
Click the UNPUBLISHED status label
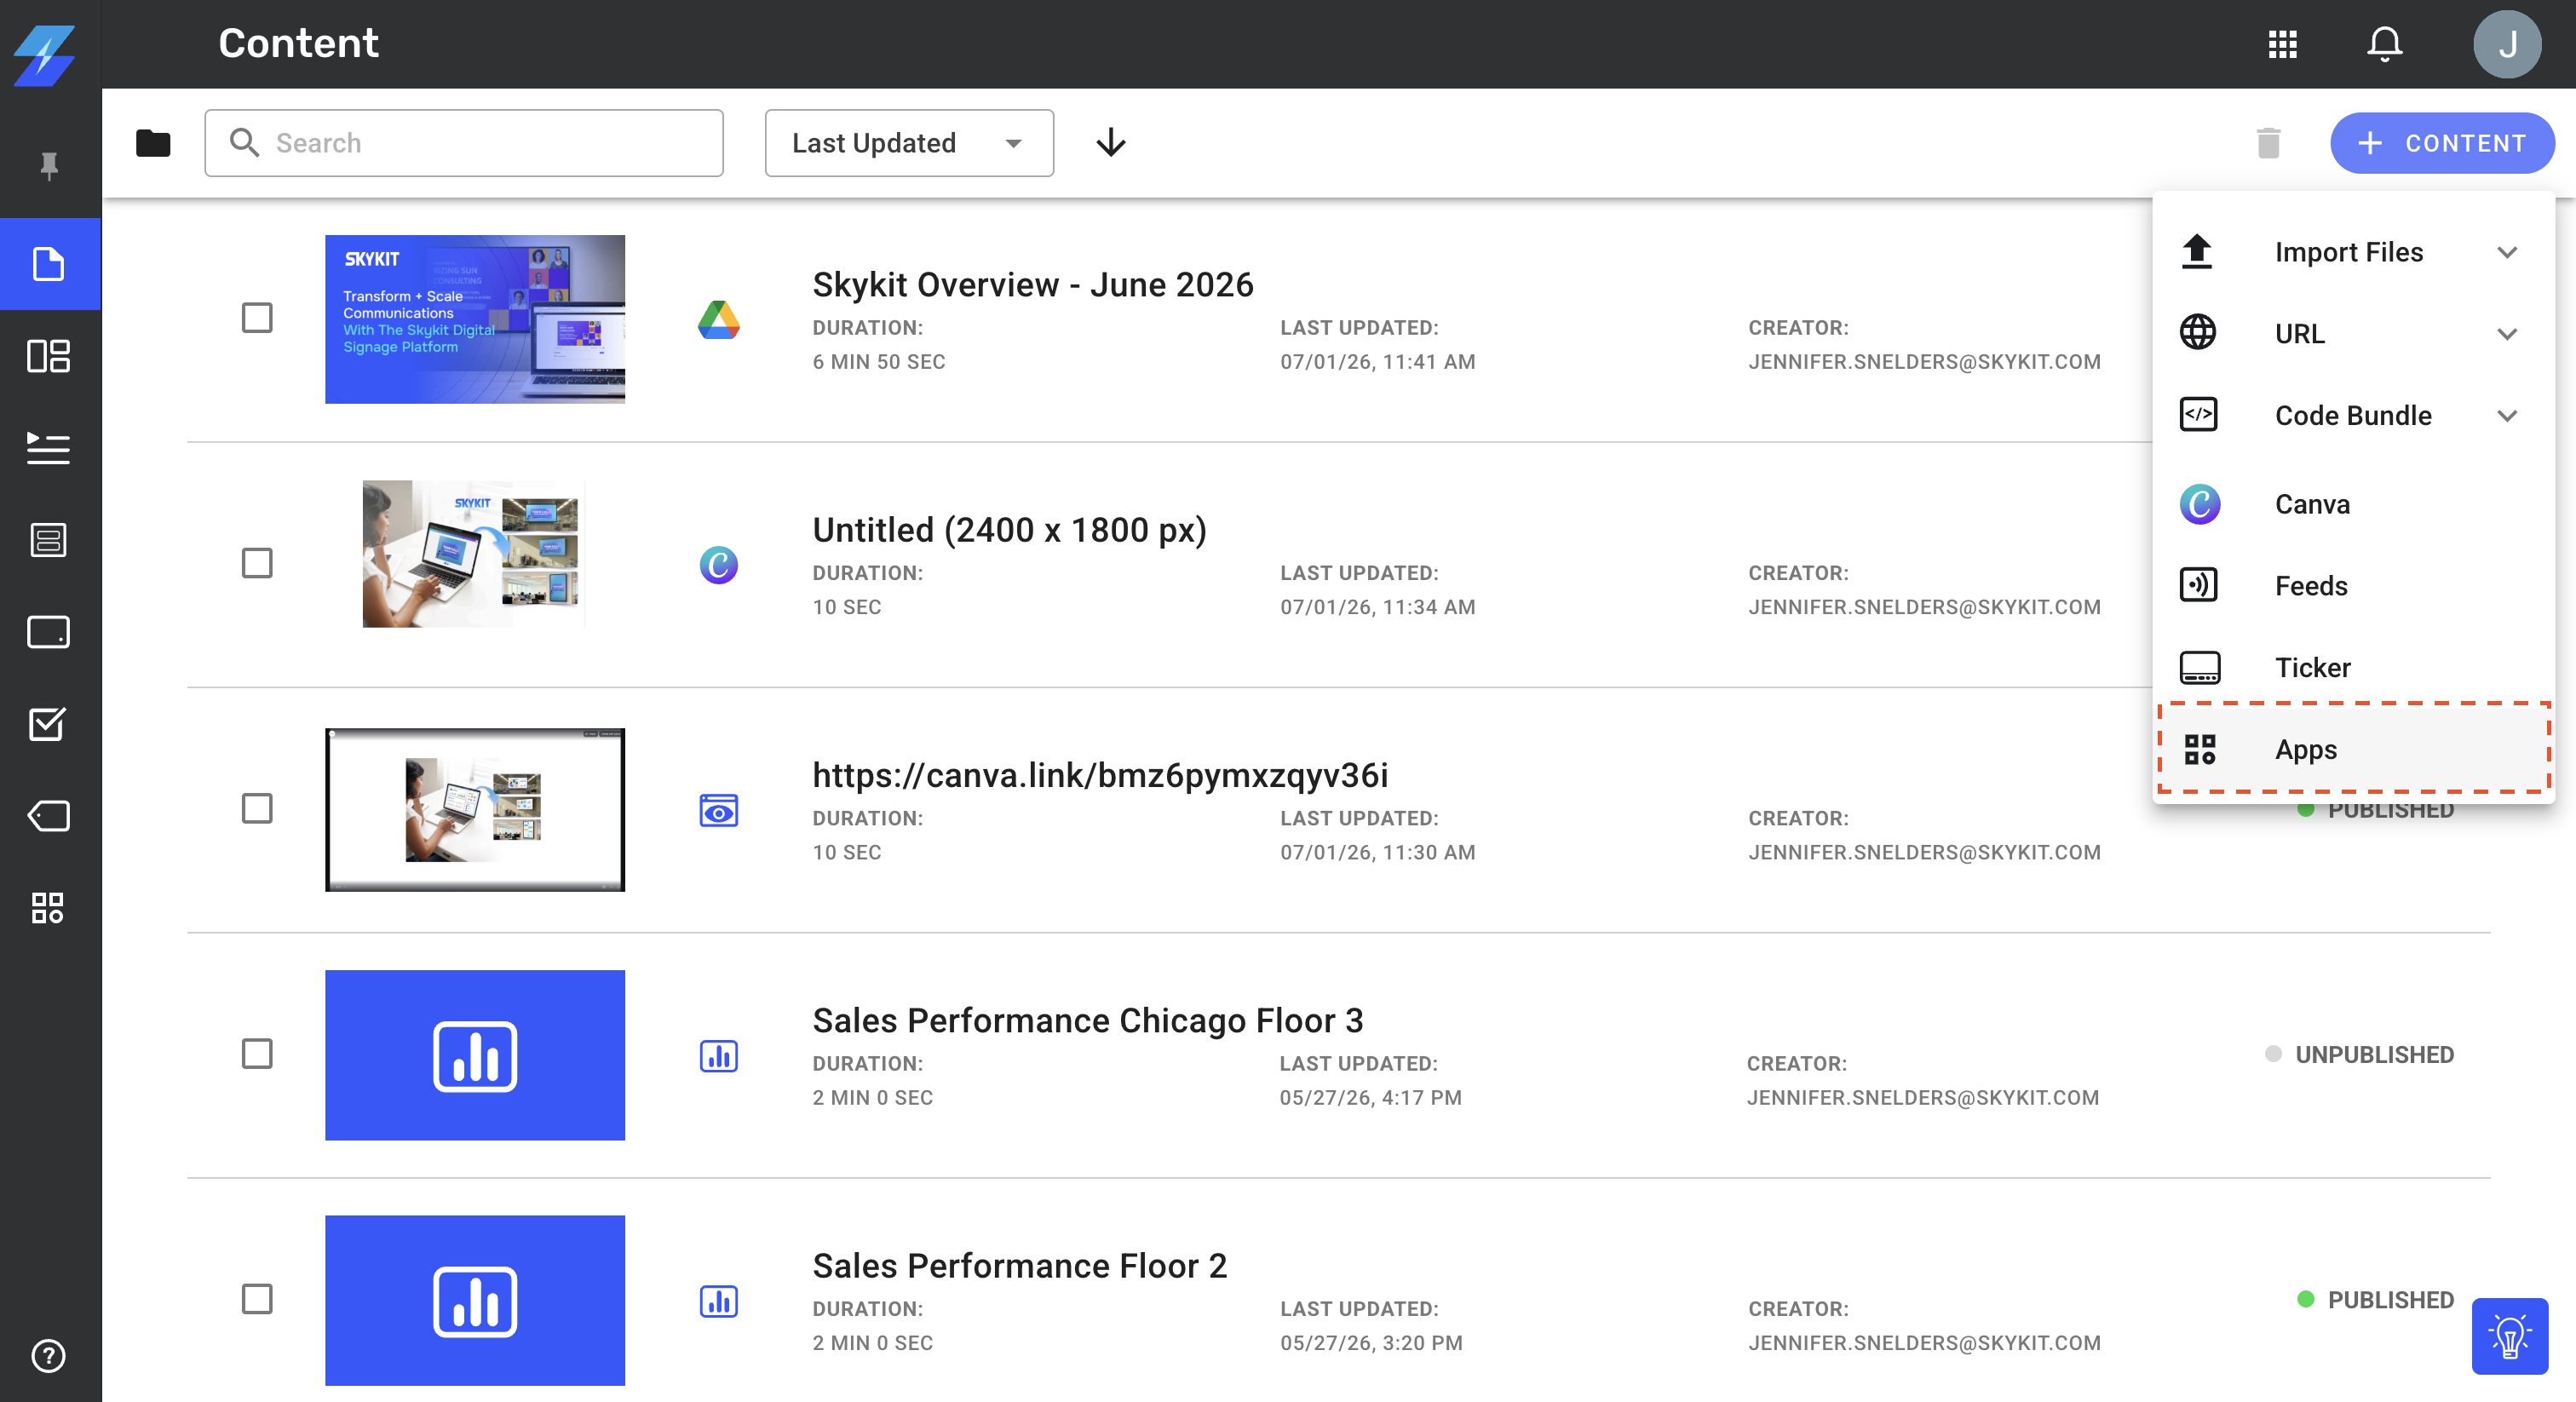(x=2374, y=1055)
